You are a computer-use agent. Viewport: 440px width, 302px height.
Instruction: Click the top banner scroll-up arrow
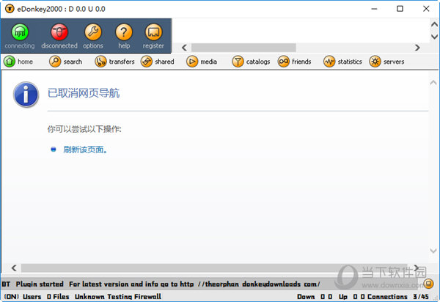(434, 24)
